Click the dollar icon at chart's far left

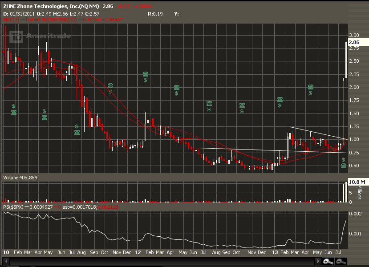point(14,106)
